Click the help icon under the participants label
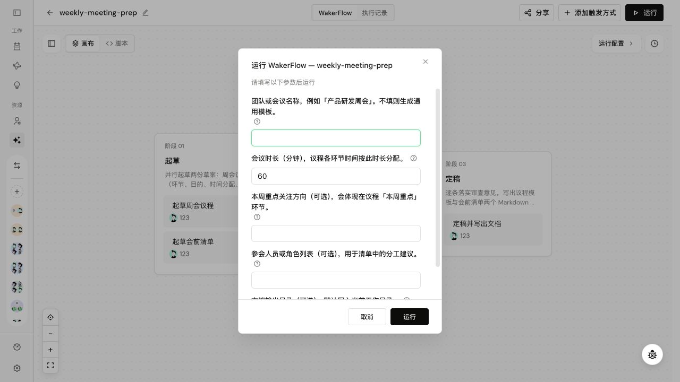This screenshot has height=382, width=680. 257,264
